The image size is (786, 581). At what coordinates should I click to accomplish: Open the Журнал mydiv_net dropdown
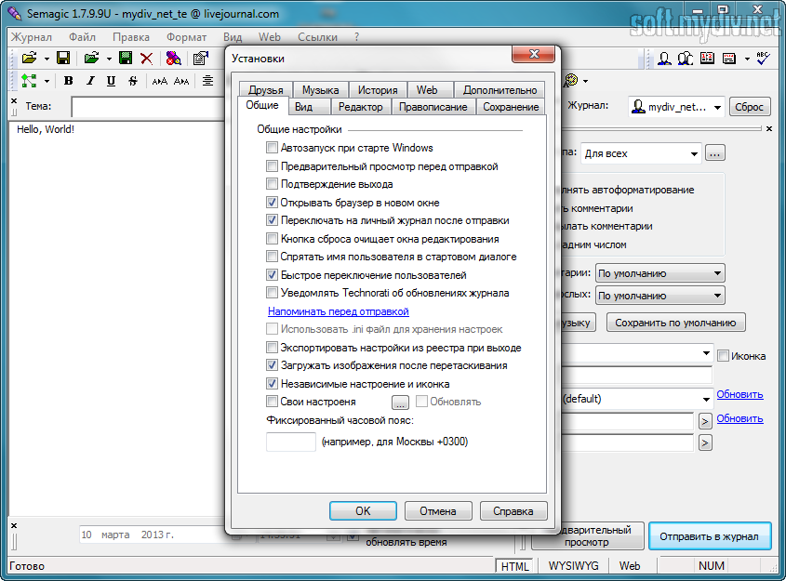pyautogui.click(x=676, y=107)
